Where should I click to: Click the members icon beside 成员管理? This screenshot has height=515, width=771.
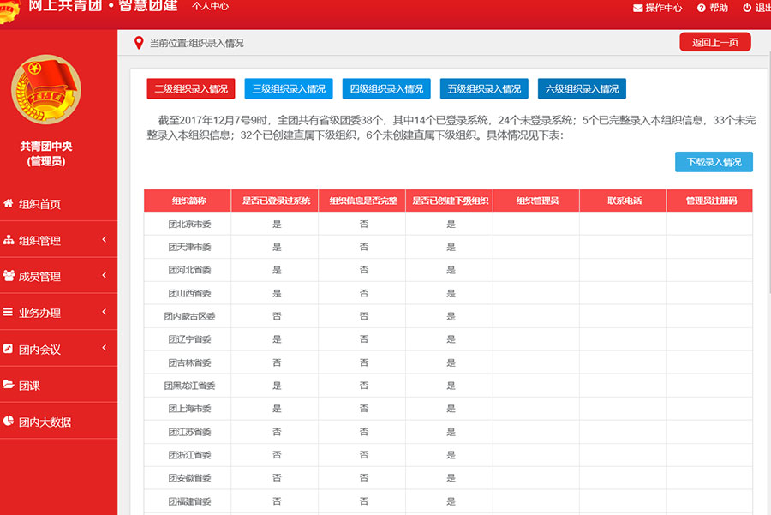(x=9, y=277)
